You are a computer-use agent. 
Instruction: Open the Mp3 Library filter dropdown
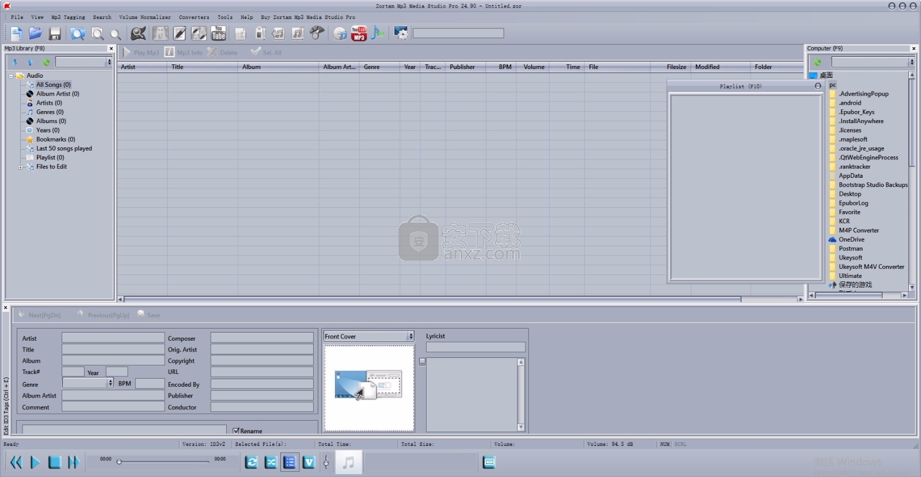point(109,62)
